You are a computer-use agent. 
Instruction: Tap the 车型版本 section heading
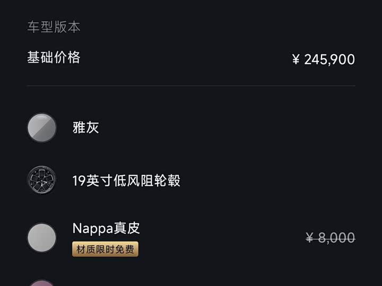tap(54, 27)
